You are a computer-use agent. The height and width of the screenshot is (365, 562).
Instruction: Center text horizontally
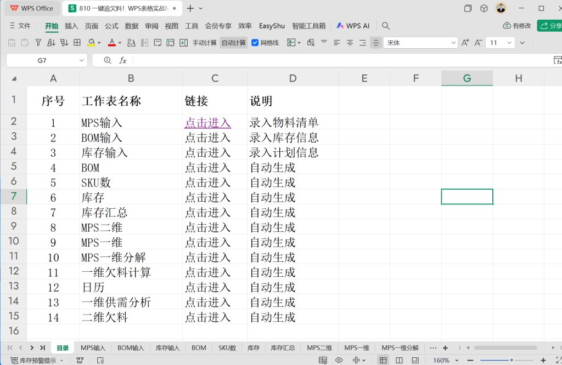point(350,43)
